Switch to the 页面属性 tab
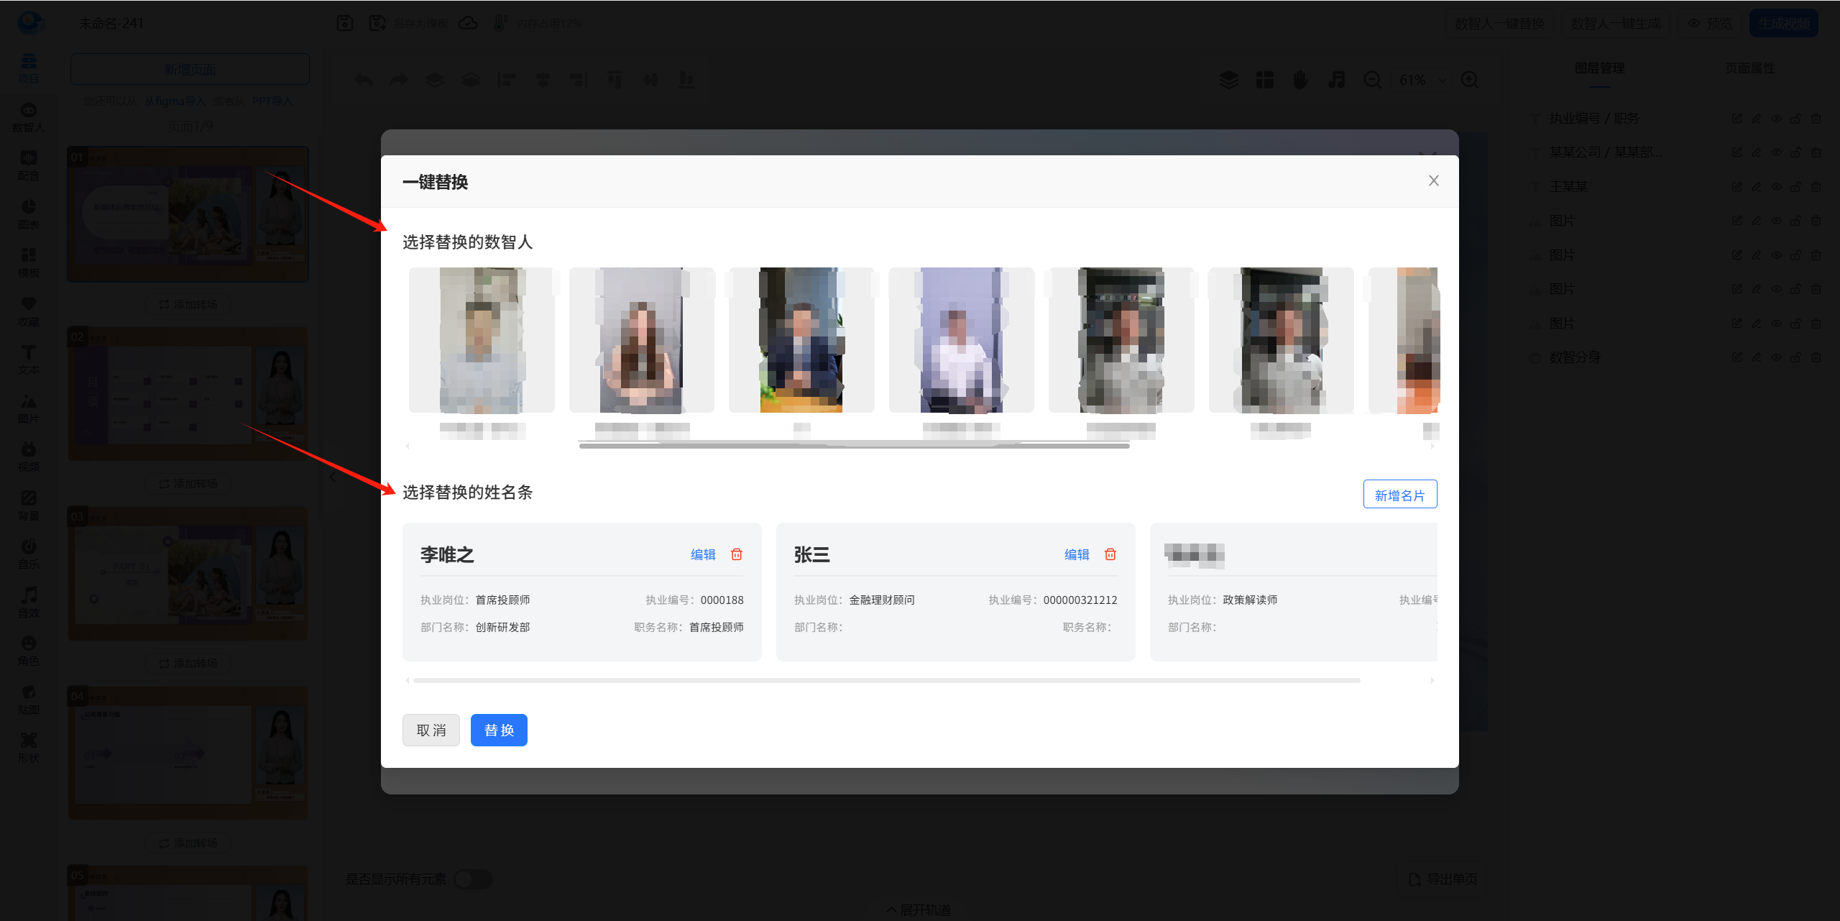Image resolution: width=1840 pixels, height=921 pixels. [x=1749, y=68]
